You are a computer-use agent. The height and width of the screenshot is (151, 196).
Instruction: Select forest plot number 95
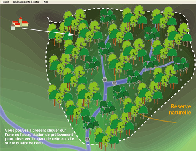tap(181, 79)
